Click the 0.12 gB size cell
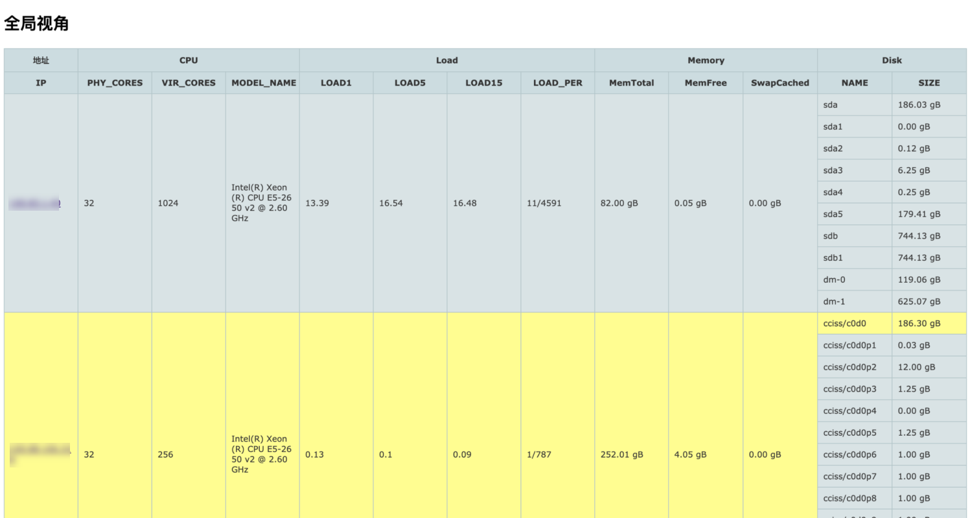The width and height of the screenshot is (972, 518). click(929, 148)
